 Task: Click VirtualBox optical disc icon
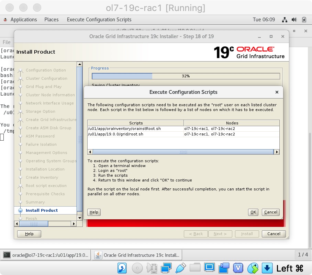137,268
